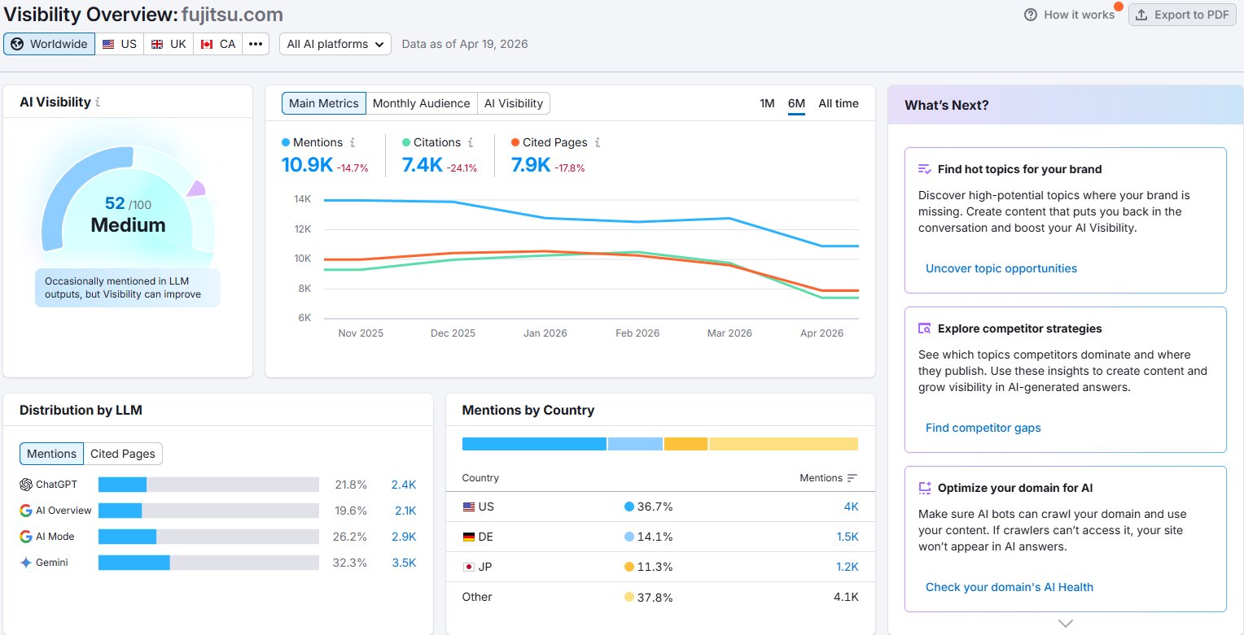The height and width of the screenshot is (635, 1244).
Task: Toggle the Mentions series blue dot
Action: click(x=286, y=142)
